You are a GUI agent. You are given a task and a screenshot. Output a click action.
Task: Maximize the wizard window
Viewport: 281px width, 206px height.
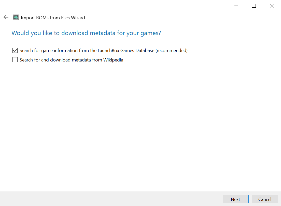pos(254,6)
